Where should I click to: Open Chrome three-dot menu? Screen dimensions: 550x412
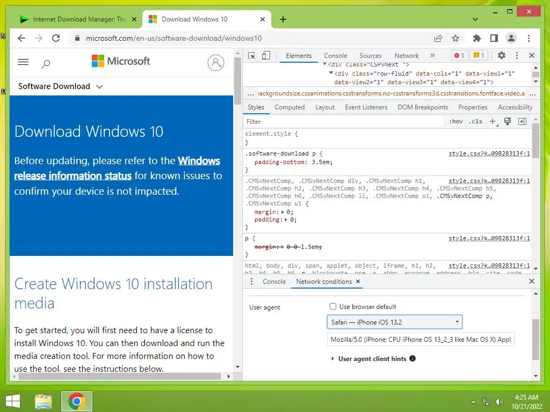(529, 38)
